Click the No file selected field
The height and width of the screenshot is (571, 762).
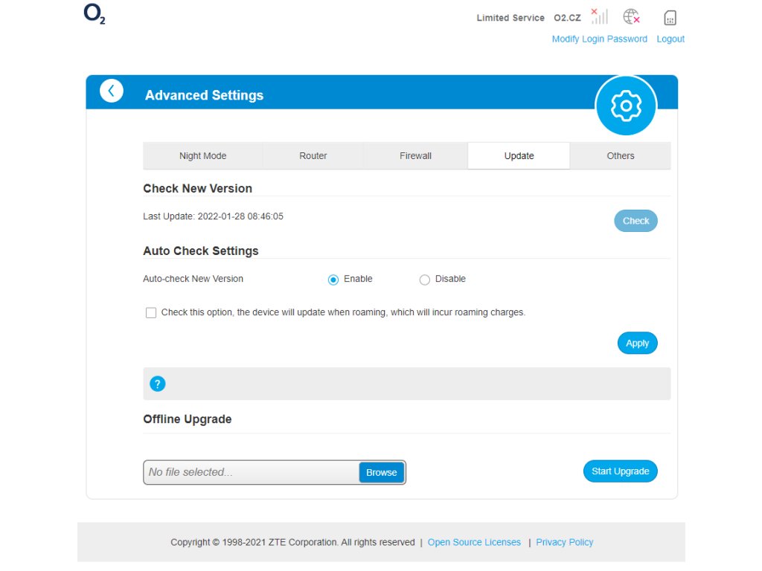click(x=251, y=472)
